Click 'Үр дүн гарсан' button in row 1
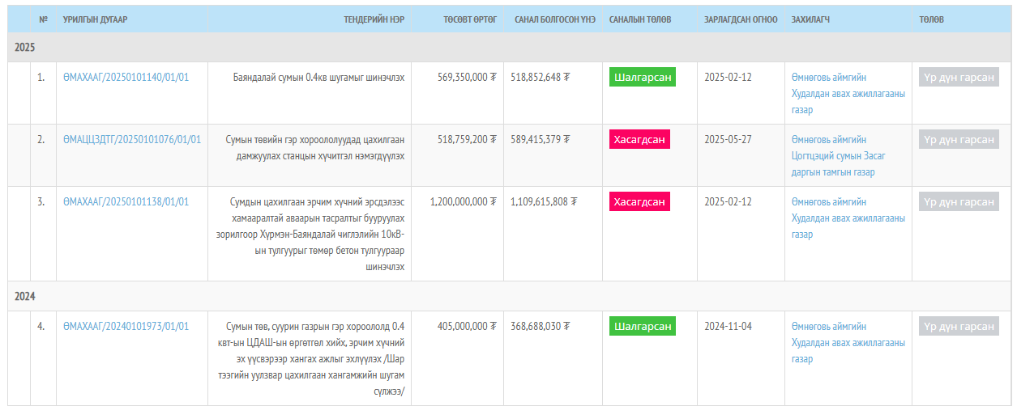 click(x=959, y=77)
